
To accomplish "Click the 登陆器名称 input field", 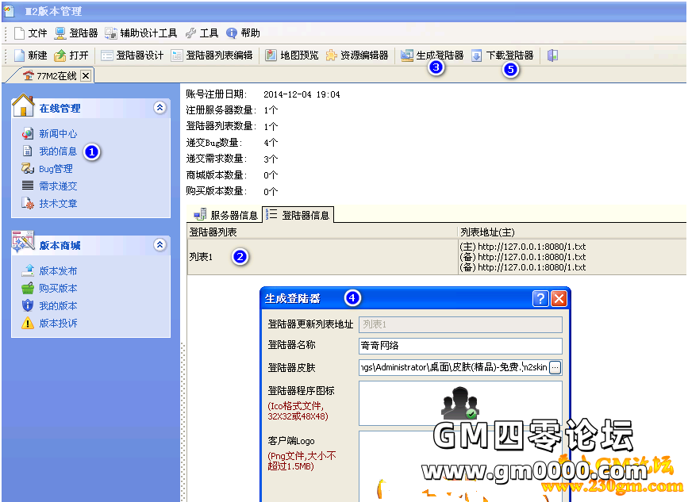I will [x=460, y=346].
